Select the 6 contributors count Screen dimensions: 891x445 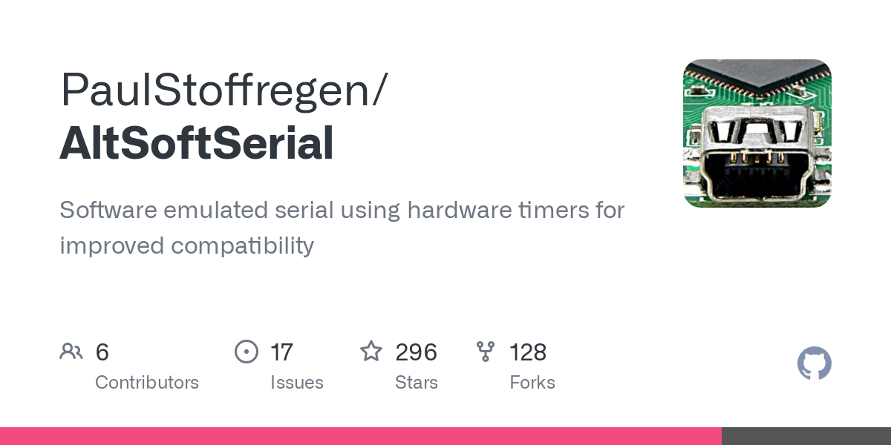102,352
